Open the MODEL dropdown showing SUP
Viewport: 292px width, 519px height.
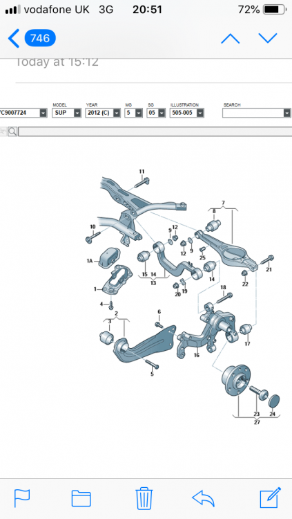(67, 113)
